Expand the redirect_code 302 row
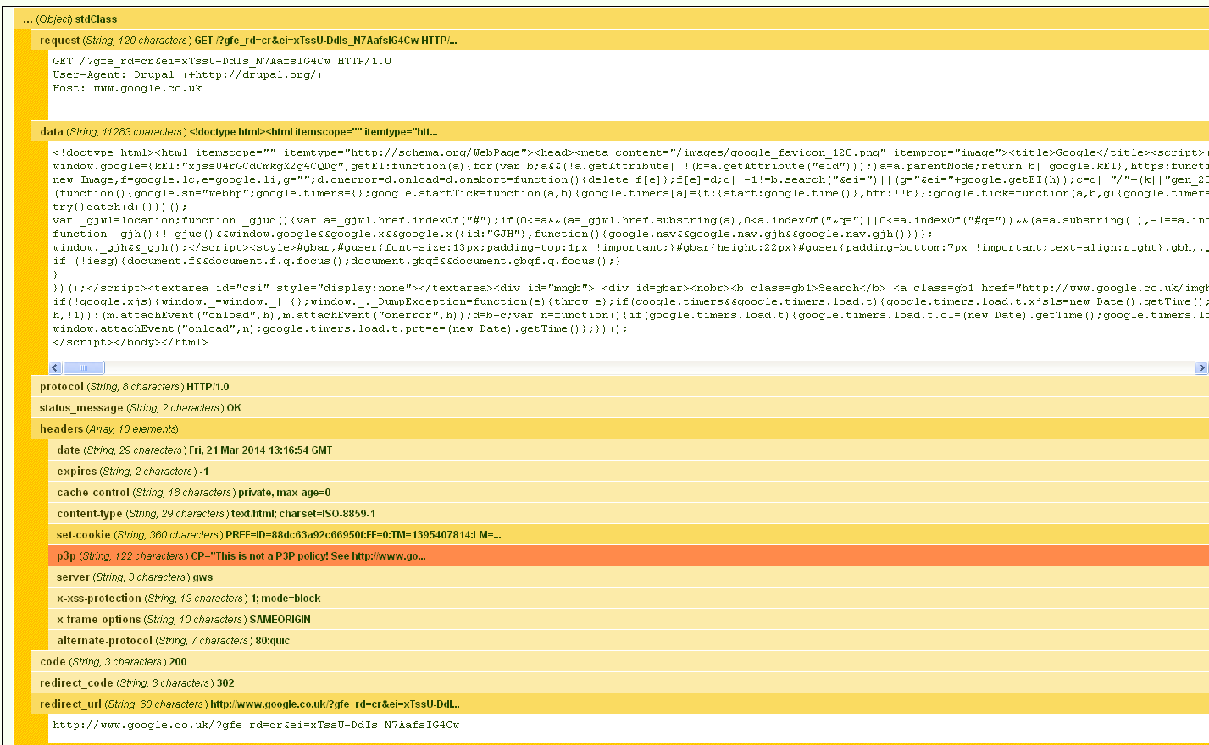The image size is (1209, 745). click(620, 682)
